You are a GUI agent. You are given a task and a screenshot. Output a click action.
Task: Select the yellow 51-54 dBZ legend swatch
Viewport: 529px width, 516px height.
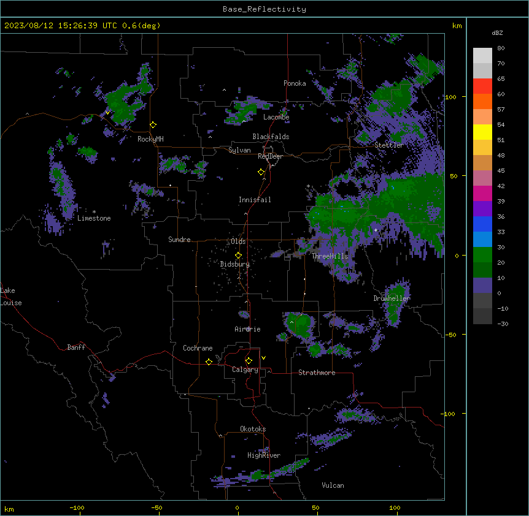pyautogui.click(x=482, y=132)
